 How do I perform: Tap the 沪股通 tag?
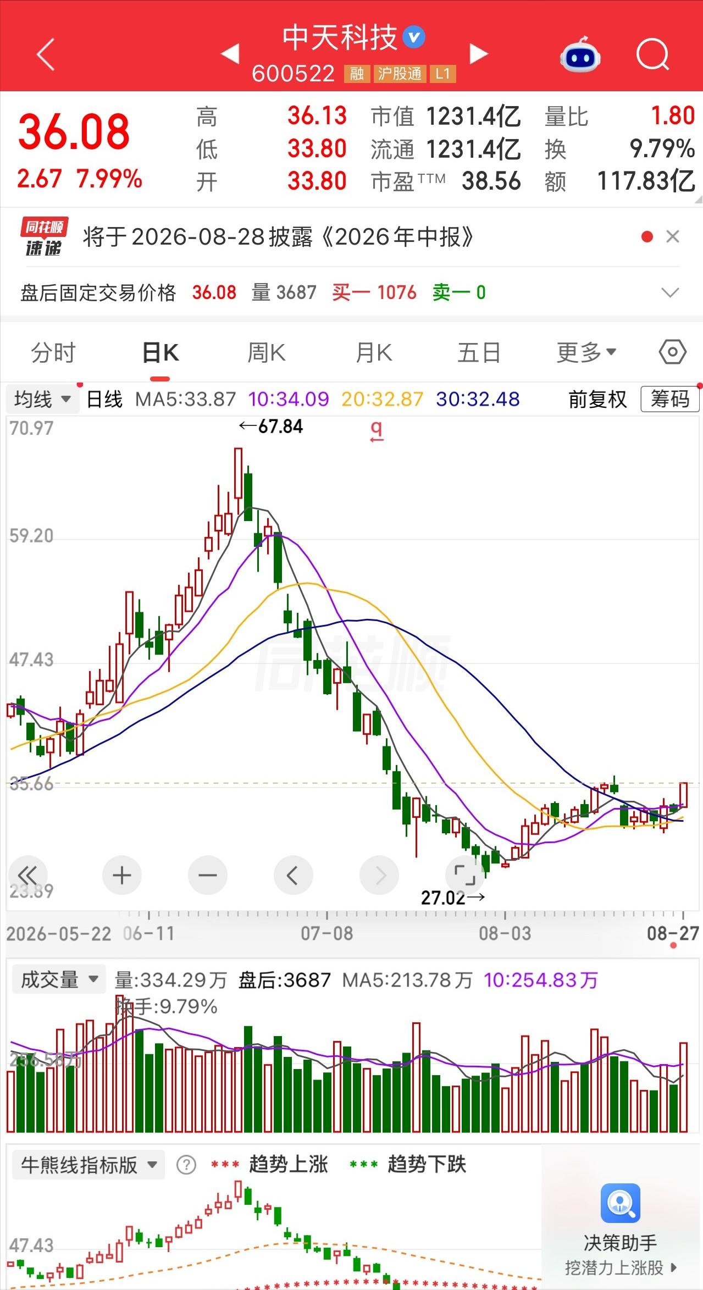coord(399,74)
